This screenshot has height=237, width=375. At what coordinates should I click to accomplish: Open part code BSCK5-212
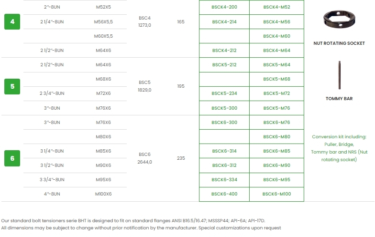coord(224,65)
